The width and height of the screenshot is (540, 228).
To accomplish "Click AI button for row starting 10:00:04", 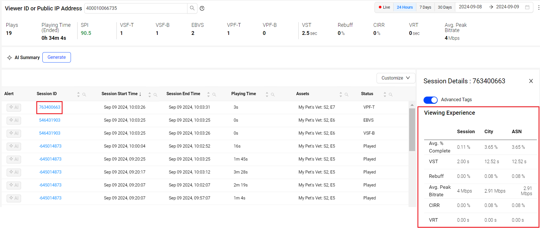I will [x=14, y=146].
